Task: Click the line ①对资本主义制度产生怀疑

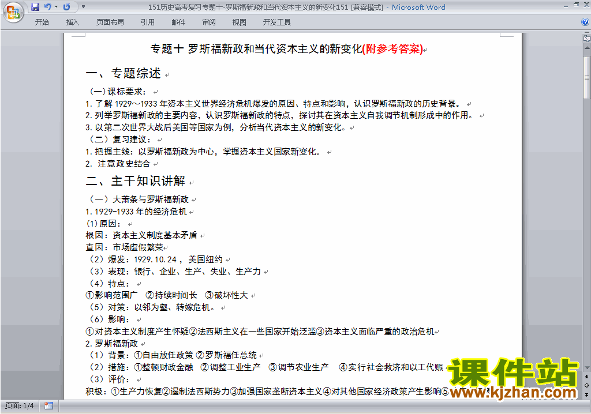Action: point(260,332)
